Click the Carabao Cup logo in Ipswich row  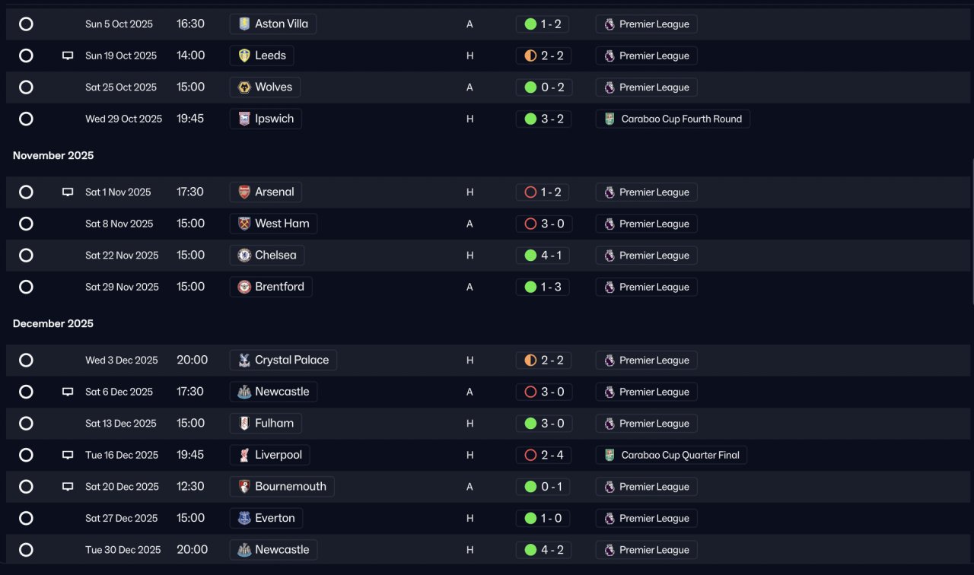pos(610,119)
